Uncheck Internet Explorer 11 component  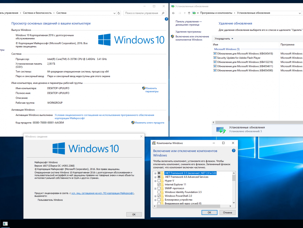(159, 185)
